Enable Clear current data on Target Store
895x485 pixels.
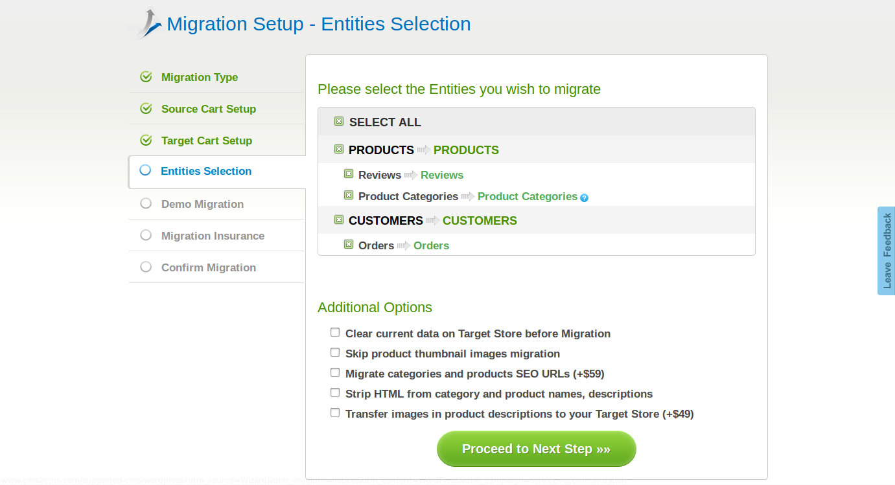[x=335, y=332]
